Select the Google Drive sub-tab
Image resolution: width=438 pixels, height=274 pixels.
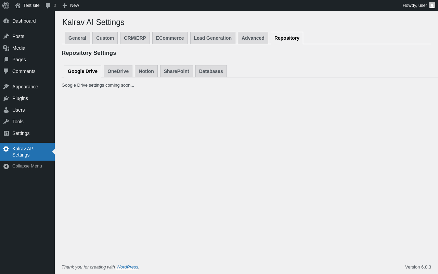(x=82, y=71)
